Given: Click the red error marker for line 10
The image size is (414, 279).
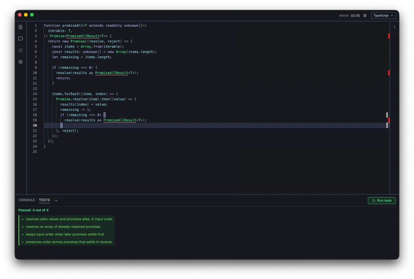Looking at the screenshot, I should coord(389,73).
